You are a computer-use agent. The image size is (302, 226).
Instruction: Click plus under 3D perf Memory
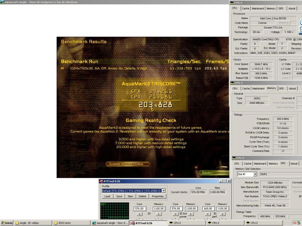coord(222,214)
